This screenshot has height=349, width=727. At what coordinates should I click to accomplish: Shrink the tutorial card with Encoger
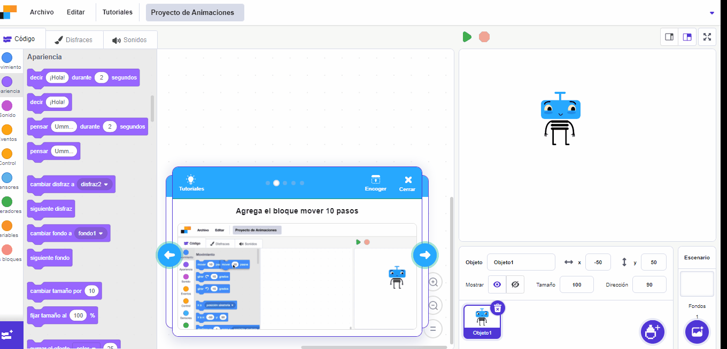click(x=376, y=183)
